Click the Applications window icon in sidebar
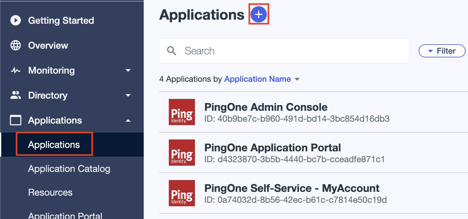 [x=16, y=120]
